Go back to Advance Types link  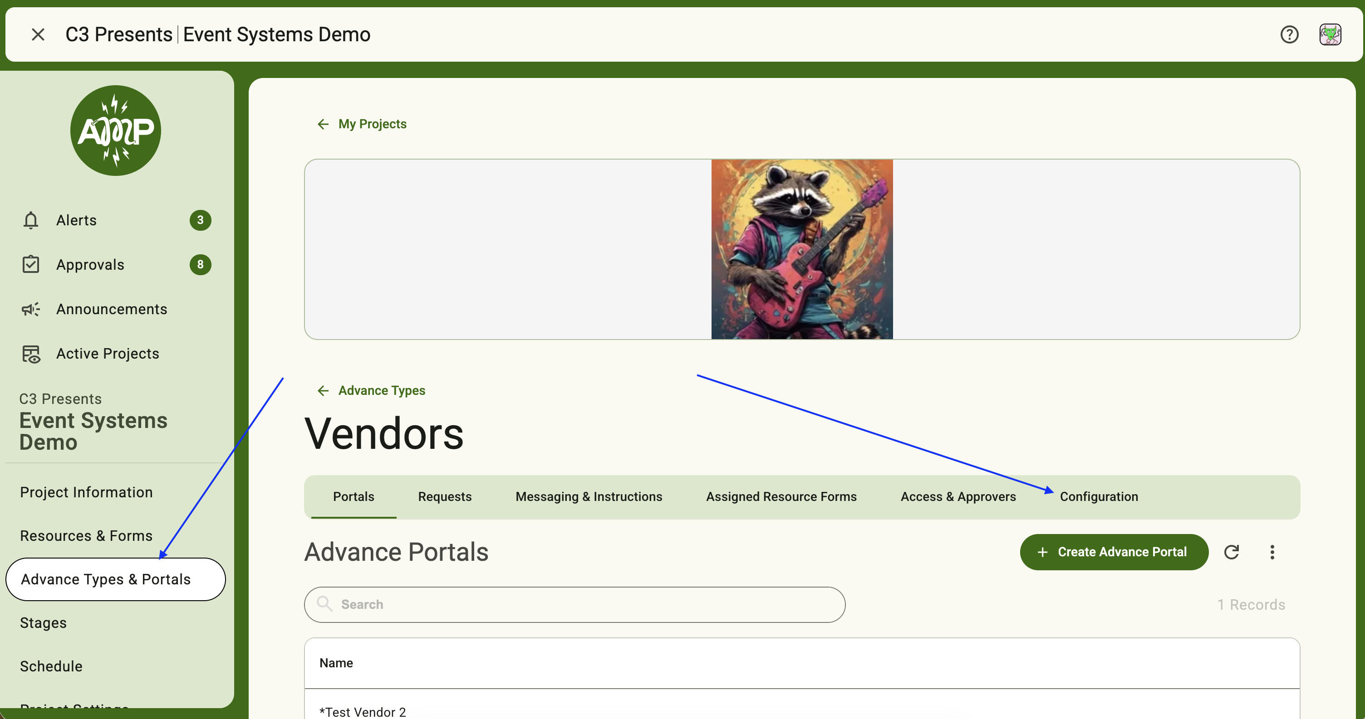pyautogui.click(x=382, y=390)
